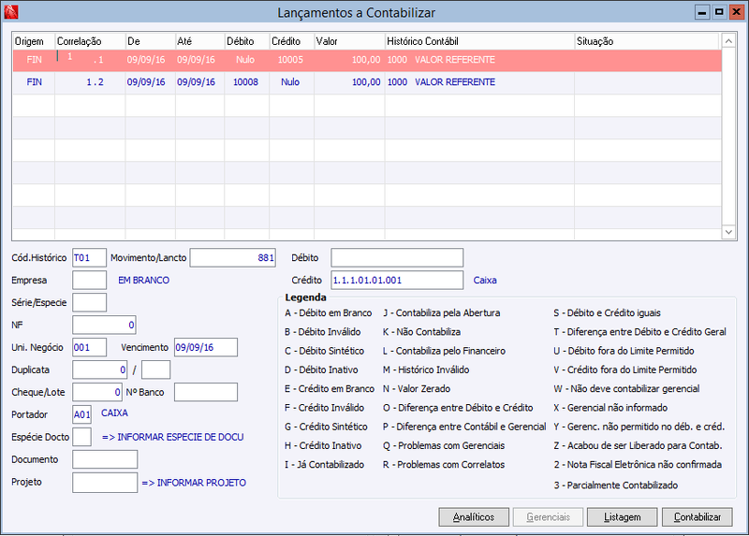Click the Crédito field with 1.1.1.01.01.001
The width and height of the screenshot is (749, 536).
(397, 281)
